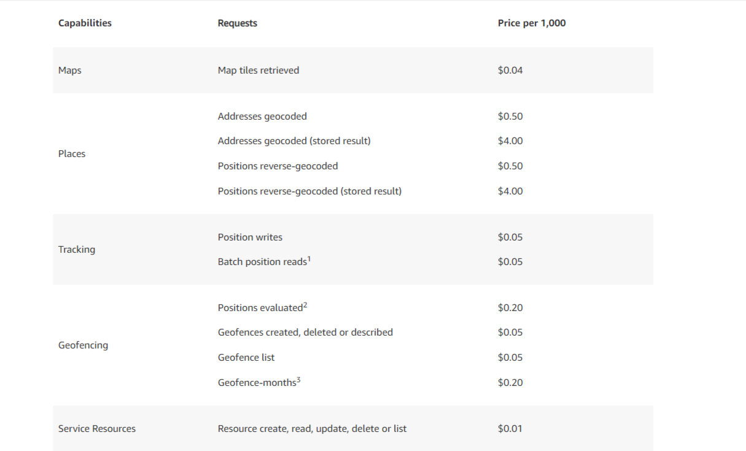Click the Position writes request

[x=250, y=237]
